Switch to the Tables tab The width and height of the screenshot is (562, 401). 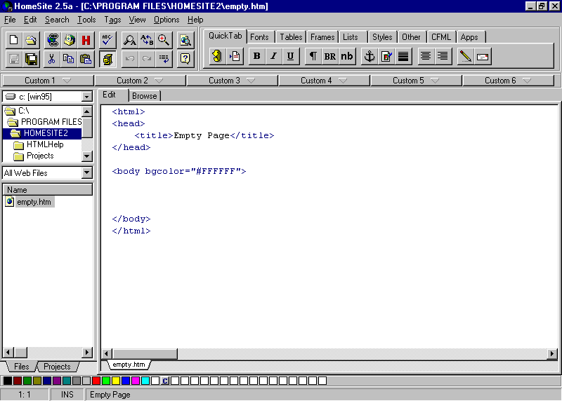point(291,37)
